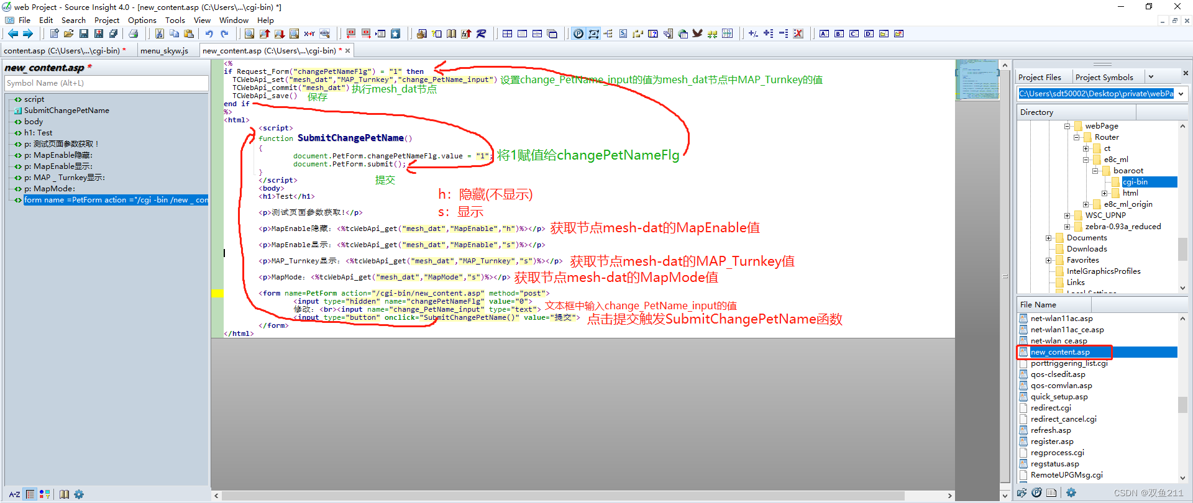Open the Project menu

point(107,20)
